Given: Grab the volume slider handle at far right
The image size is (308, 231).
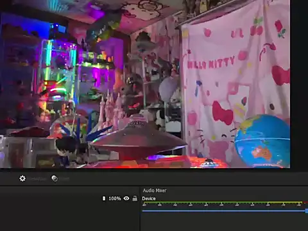Looking at the screenshot, I should [307, 211].
